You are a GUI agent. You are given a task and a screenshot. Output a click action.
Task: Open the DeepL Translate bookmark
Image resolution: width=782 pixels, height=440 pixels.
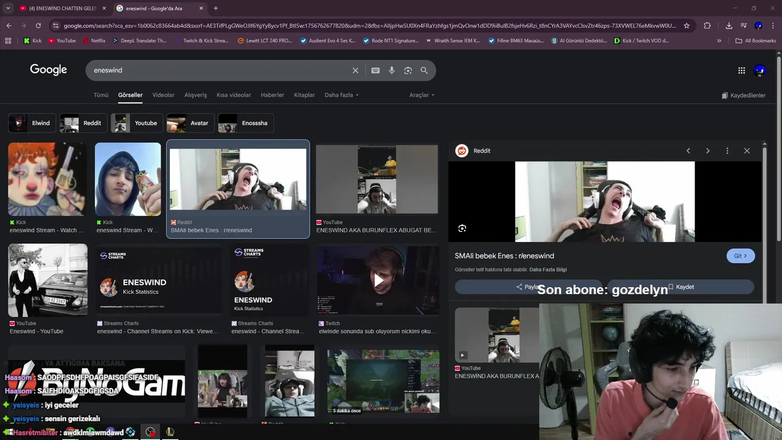pos(138,41)
